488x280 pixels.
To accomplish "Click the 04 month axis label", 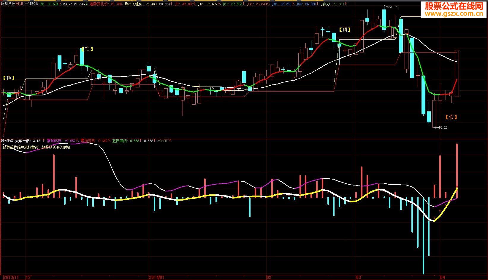I will 443,278.
